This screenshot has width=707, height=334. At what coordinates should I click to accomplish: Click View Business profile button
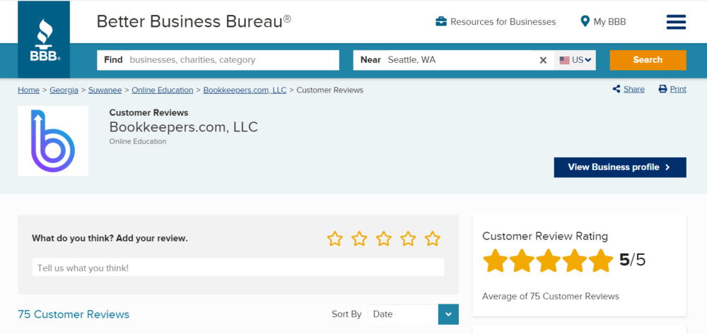pos(620,167)
